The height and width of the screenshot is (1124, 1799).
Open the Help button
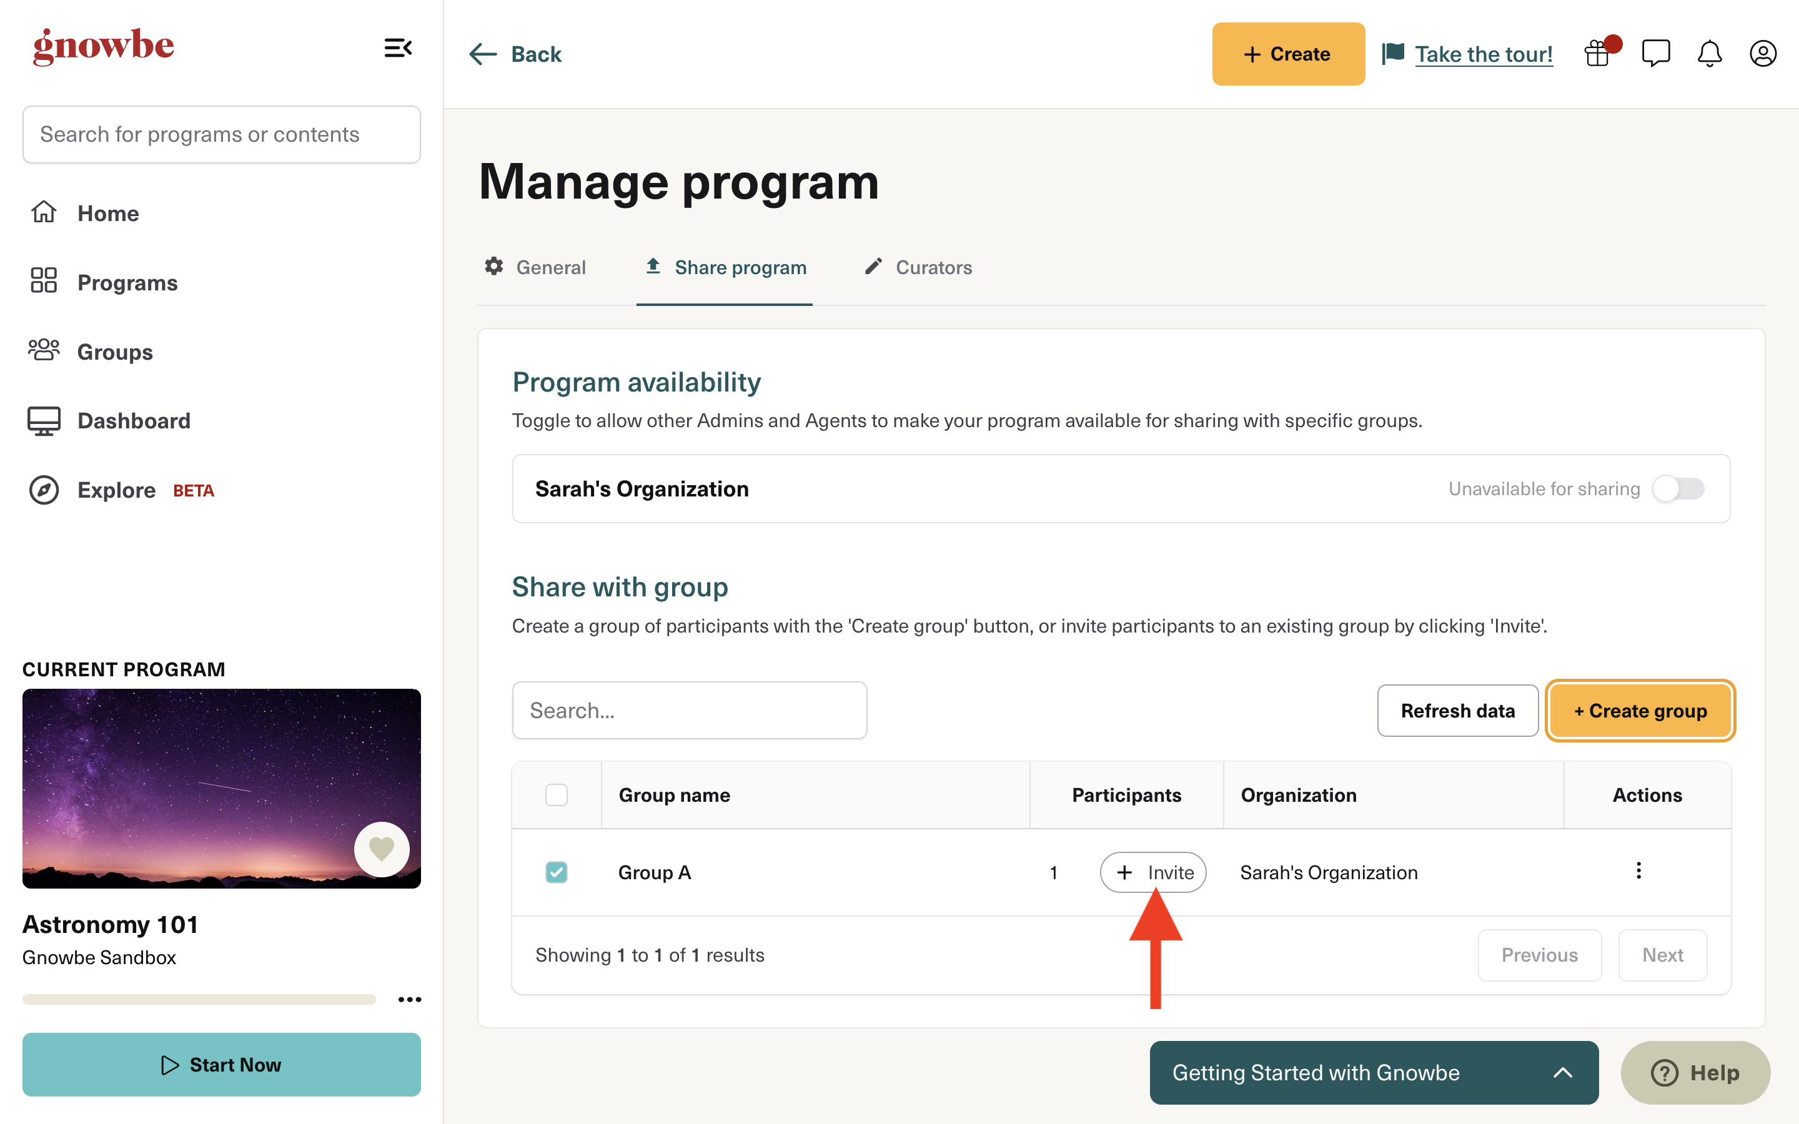click(x=1696, y=1072)
